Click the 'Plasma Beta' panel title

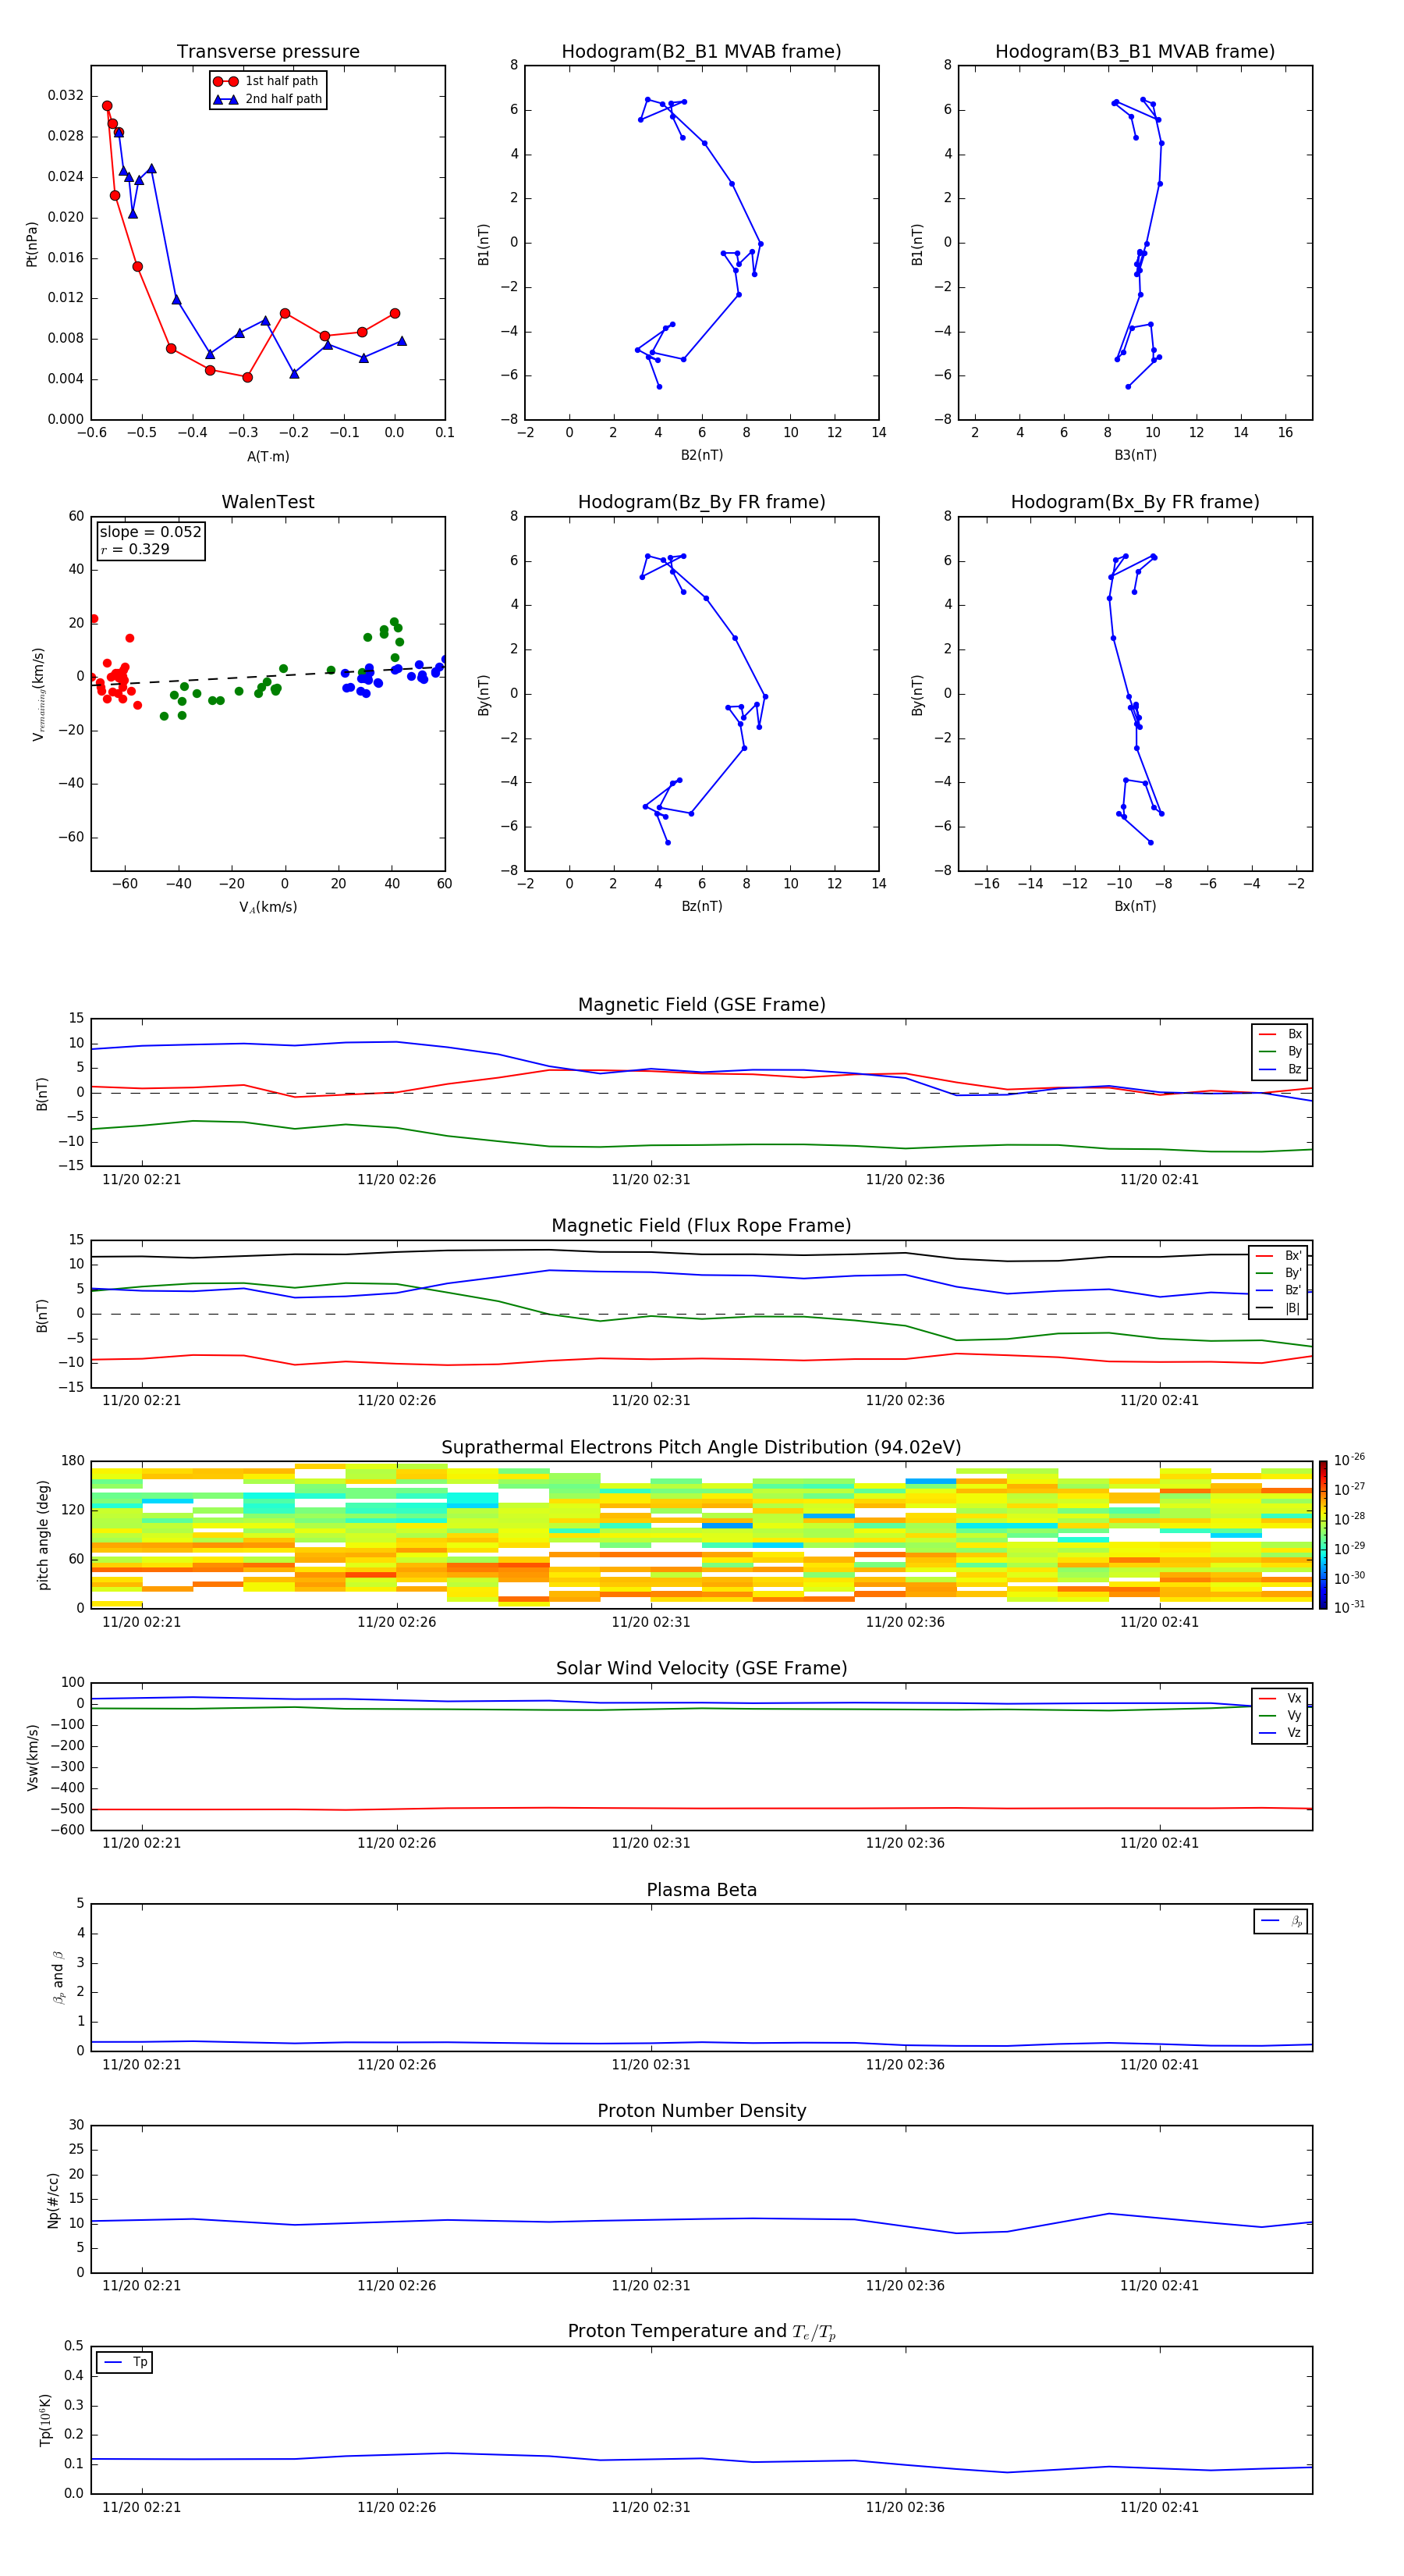(x=701, y=1891)
